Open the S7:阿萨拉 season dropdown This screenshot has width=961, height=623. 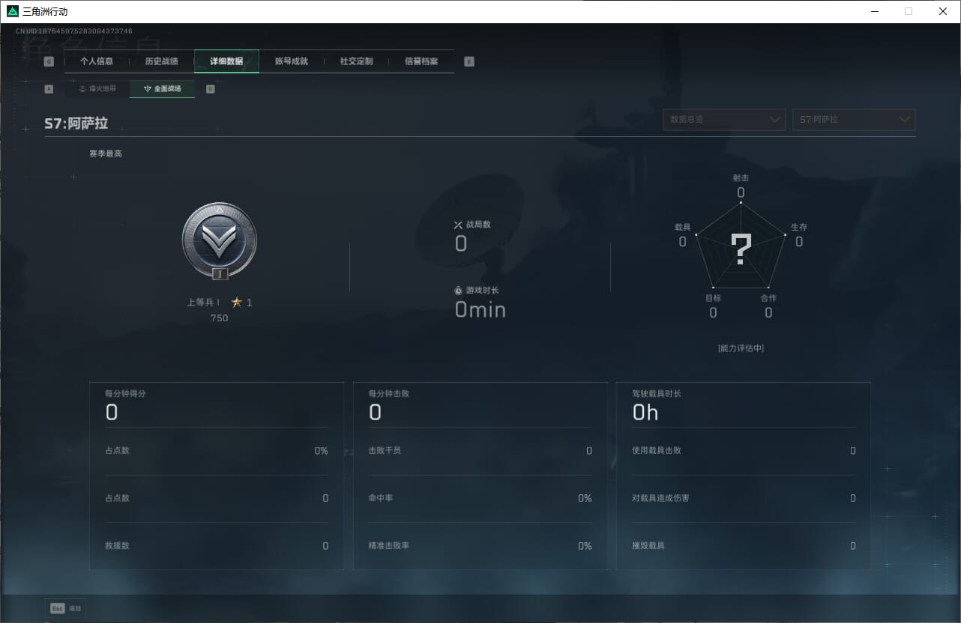click(854, 120)
